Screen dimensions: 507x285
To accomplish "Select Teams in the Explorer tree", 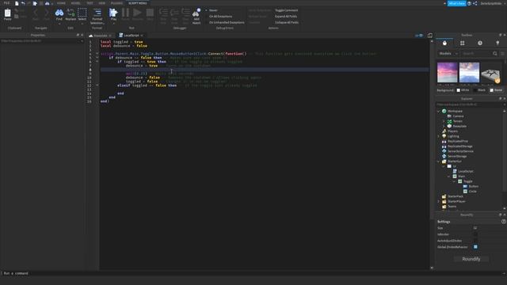I will (x=452, y=207).
